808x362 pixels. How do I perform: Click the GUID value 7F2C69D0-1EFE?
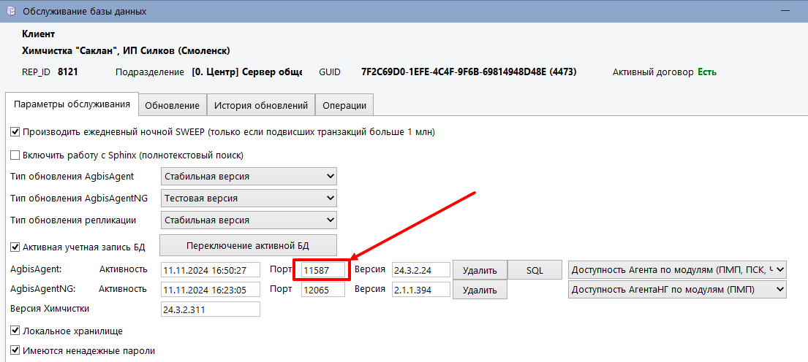point(469,72)
